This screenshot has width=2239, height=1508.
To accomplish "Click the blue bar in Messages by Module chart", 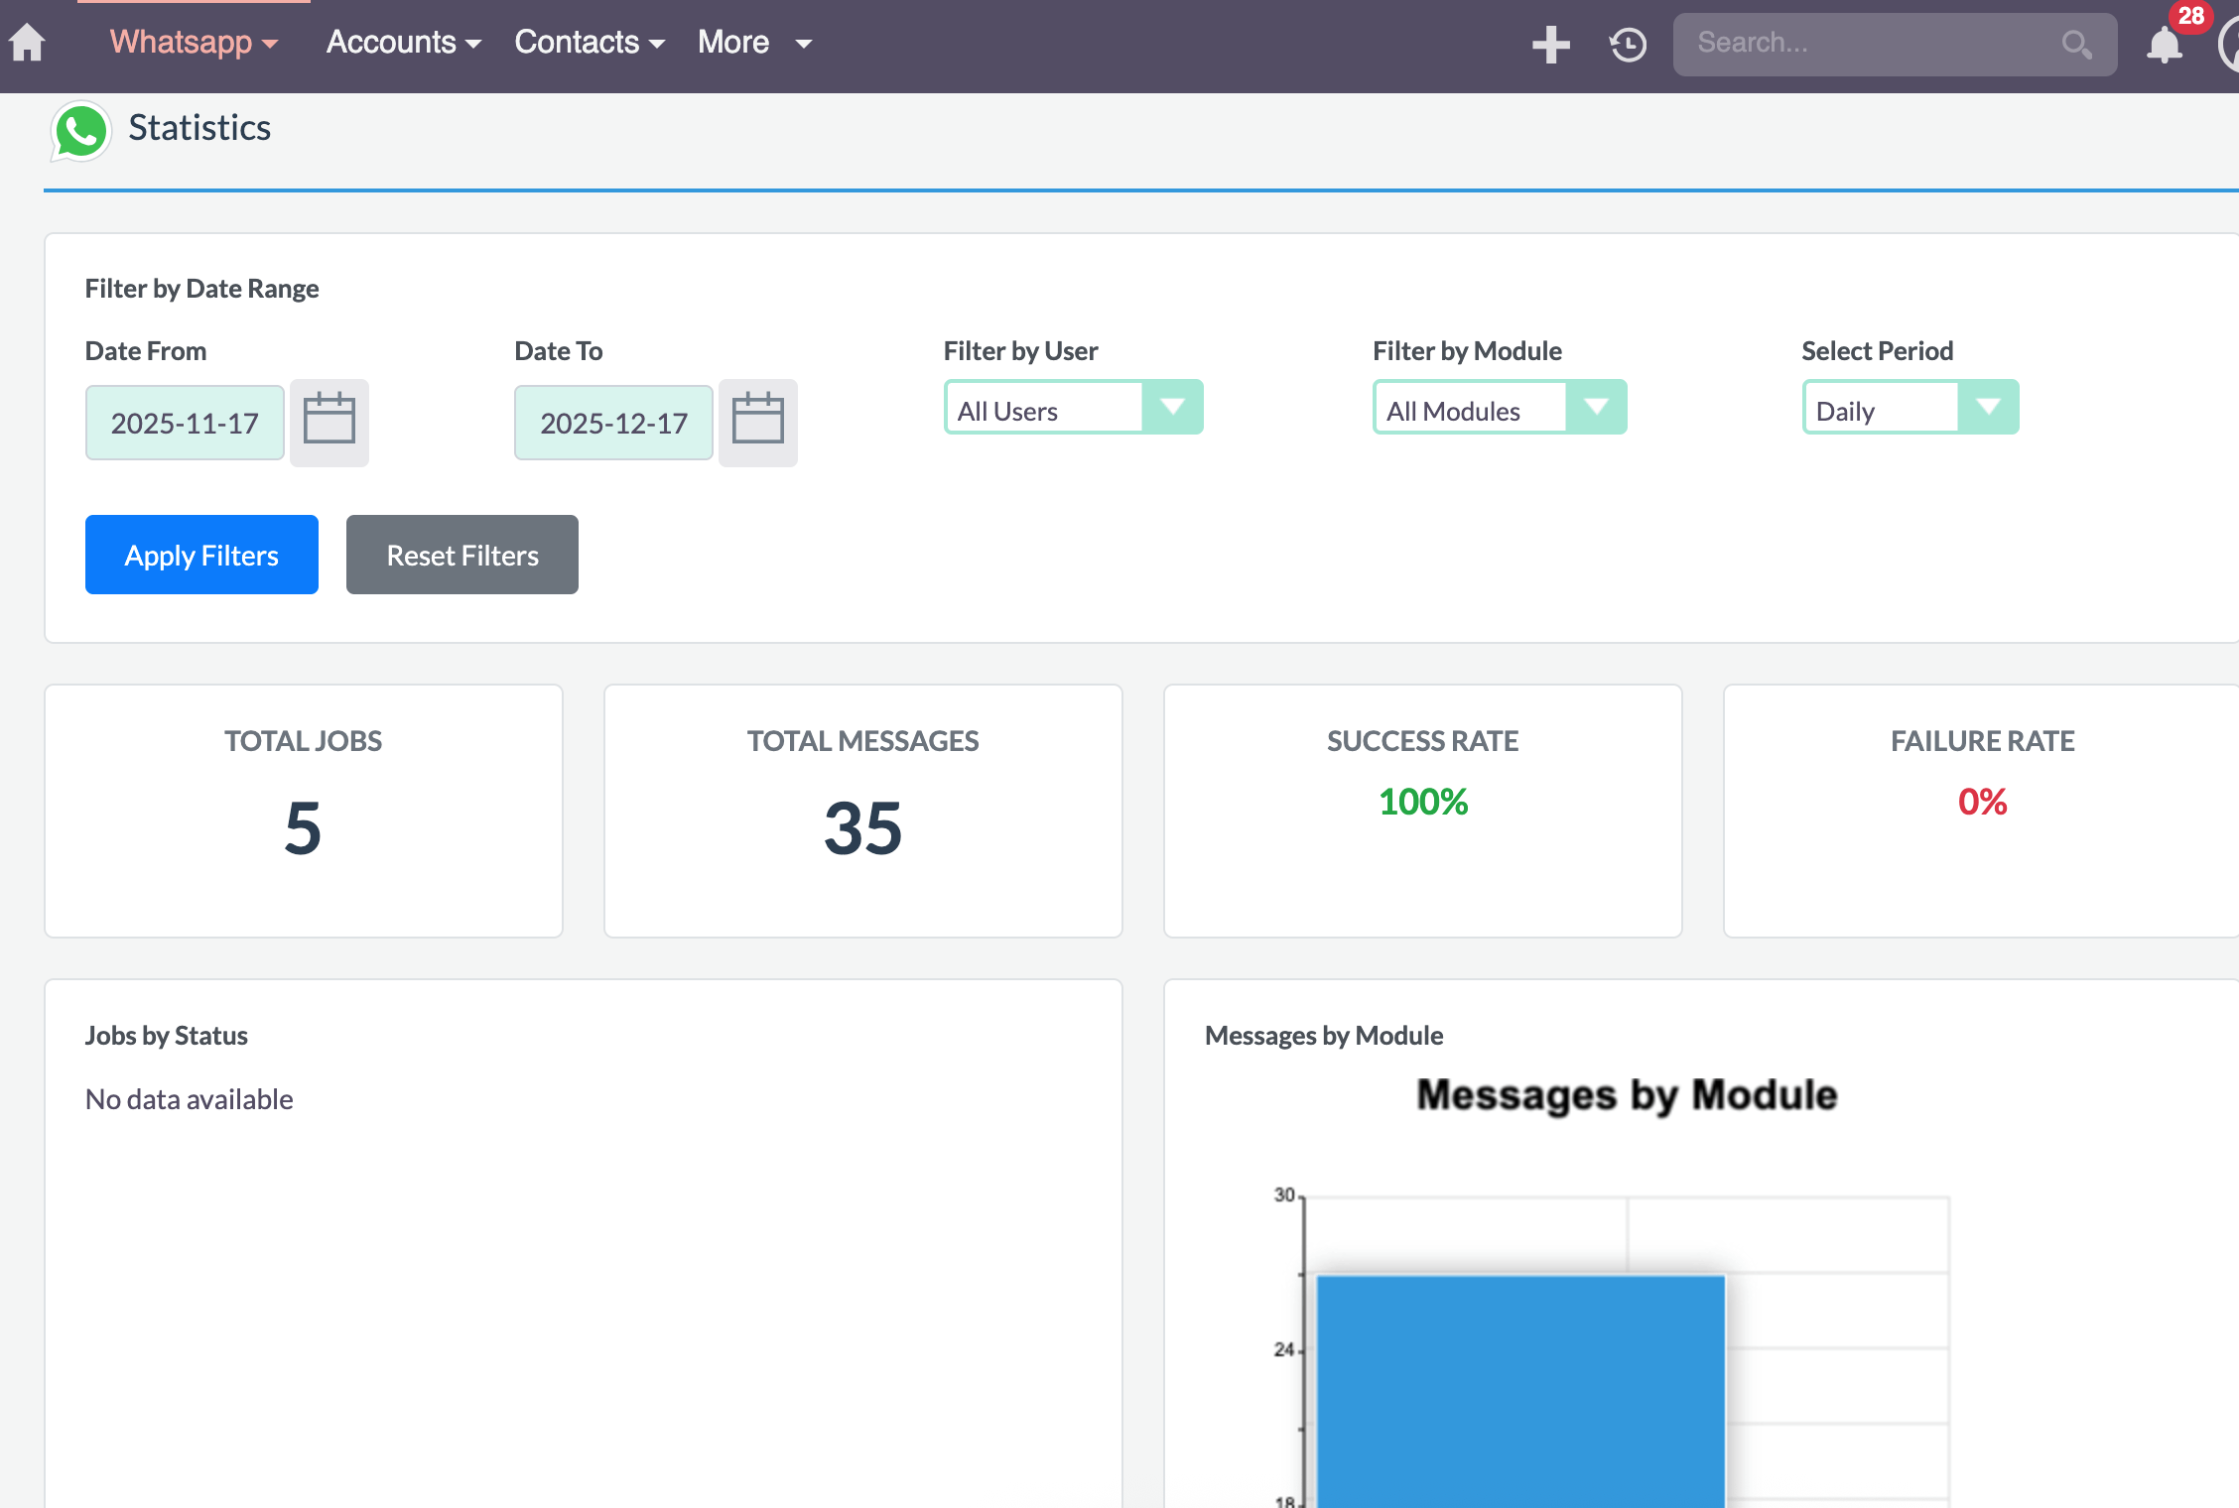I will pos(1518,1389).
